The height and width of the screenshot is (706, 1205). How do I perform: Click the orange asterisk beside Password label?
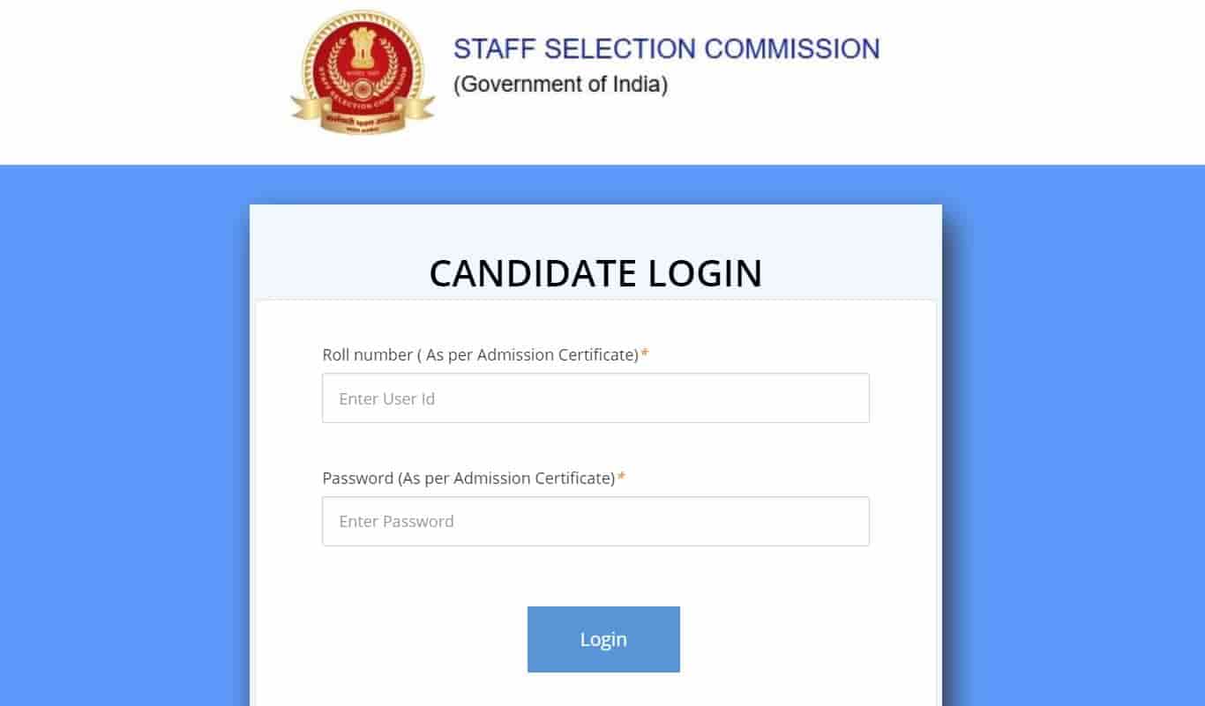[621, 478]
